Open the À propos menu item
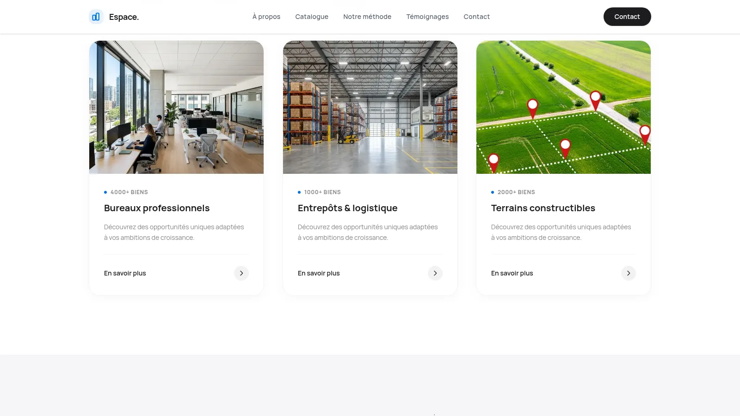This screenshot has height=416, width=740. (266, 17)
